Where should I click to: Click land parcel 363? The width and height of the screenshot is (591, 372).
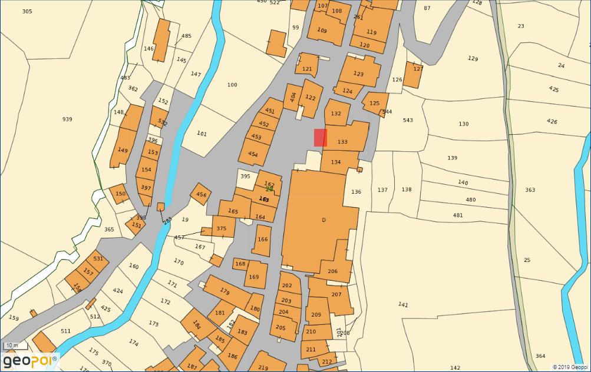coord(530,190)
